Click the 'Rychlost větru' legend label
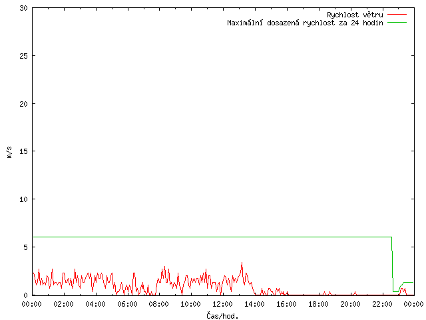Image resolution: width=426 pixels, height=320 pixels. coord(355,15)
